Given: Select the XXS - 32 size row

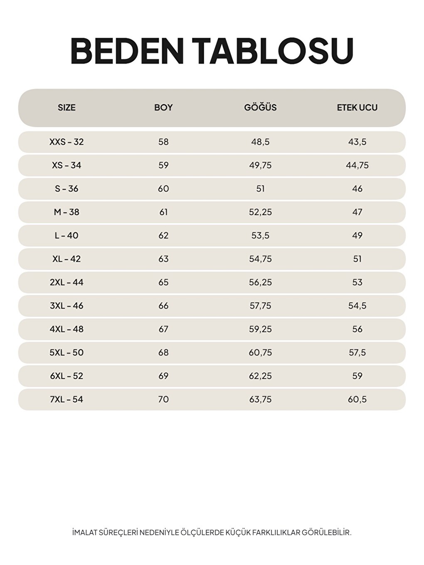Looking at the screenshot, I should tap(212, 142).
